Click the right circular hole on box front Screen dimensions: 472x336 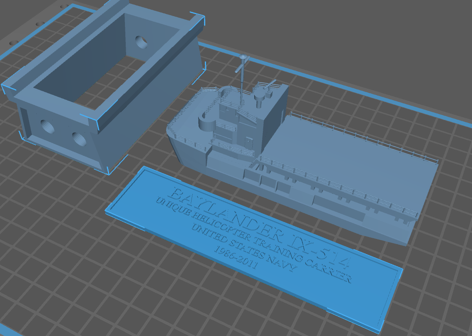point(80,139)
